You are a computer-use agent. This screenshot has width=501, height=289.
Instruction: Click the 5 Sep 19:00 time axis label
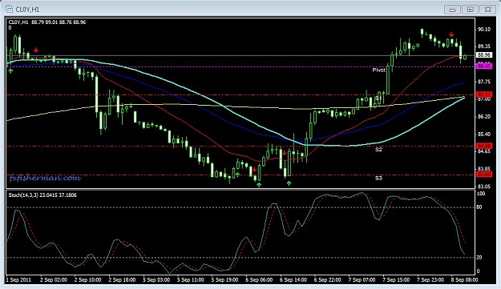click(225, 279)
